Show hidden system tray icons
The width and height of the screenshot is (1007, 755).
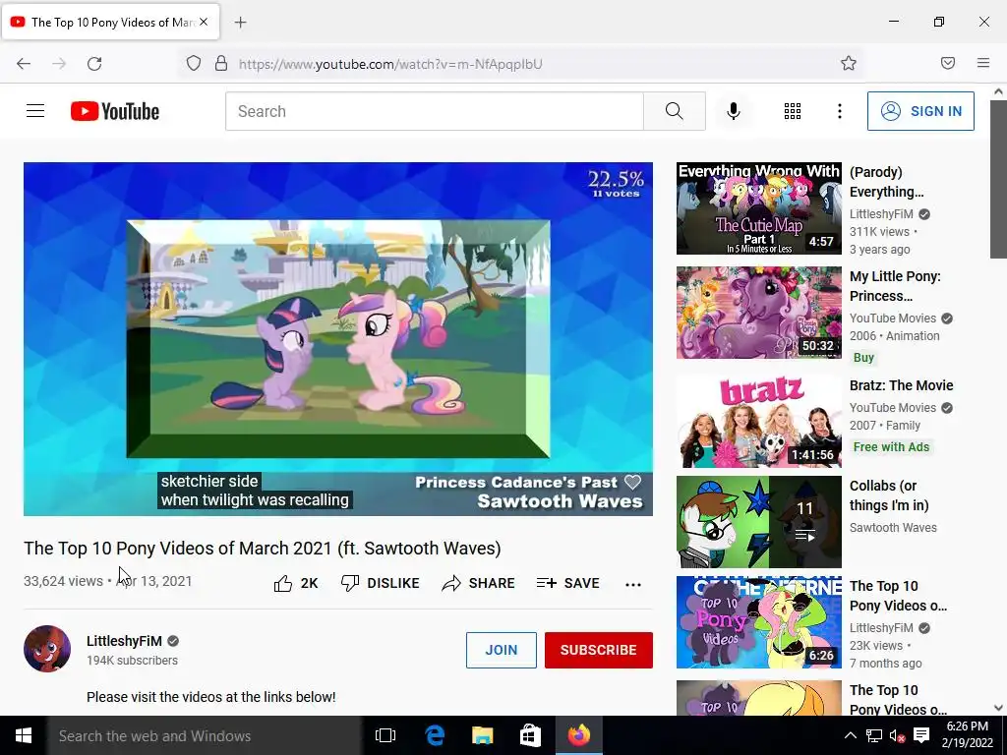click(851, 735)
